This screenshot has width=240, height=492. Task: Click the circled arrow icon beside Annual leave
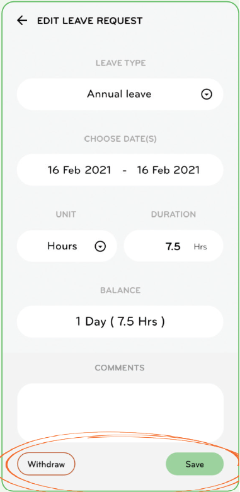click(207, 94)
